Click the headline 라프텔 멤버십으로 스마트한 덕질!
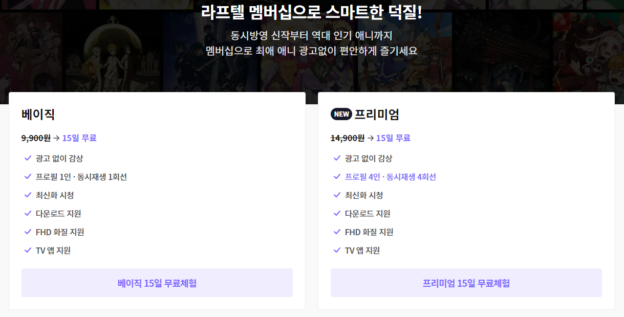Viewport: 624px width, 317px height. (x=312, y=12)
